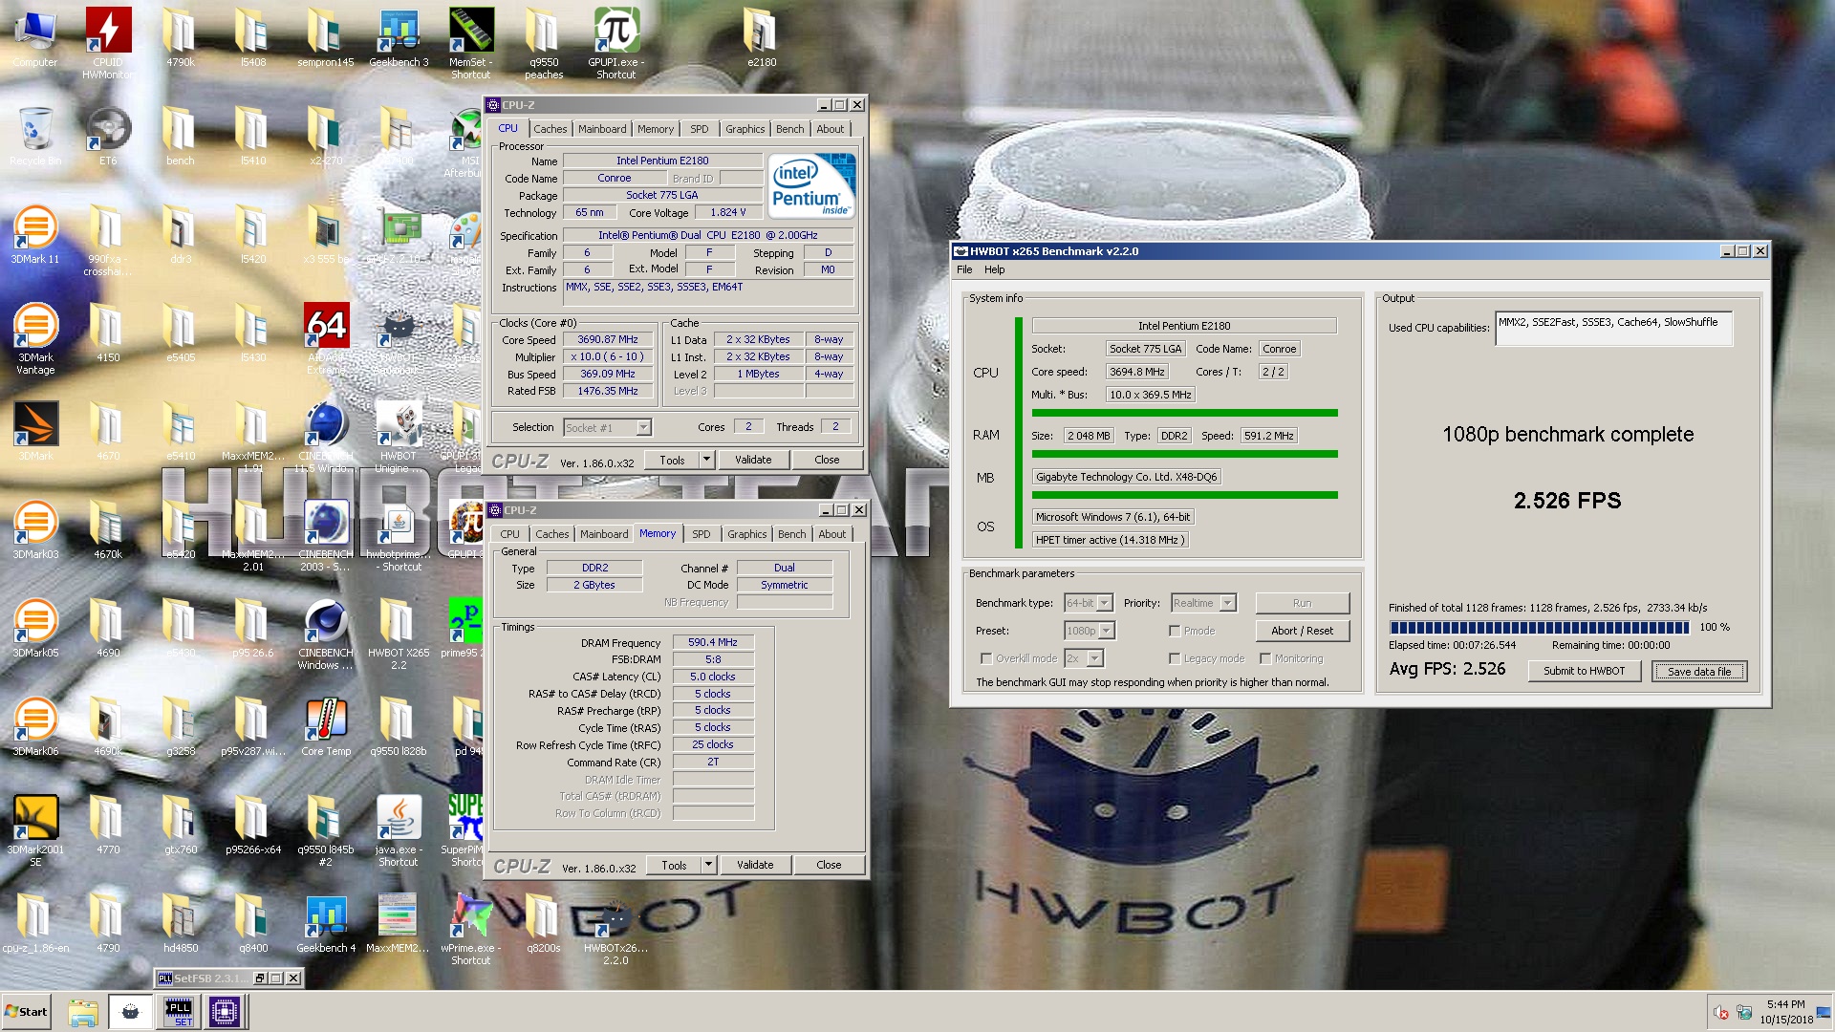The image size is (1835, 1032).
Task: Toggle the Pmode checkbox
Action: tap(1175, 631)
